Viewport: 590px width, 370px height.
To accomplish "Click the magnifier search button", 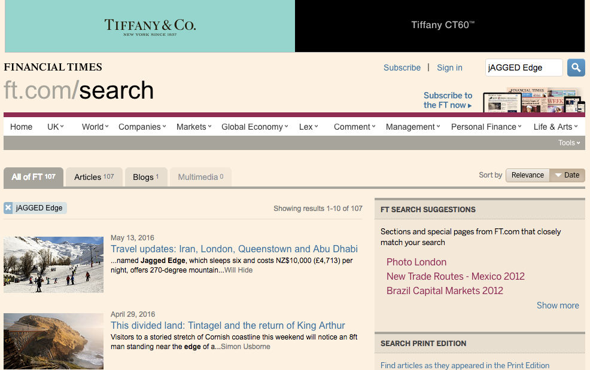I will tap(576, 68).
